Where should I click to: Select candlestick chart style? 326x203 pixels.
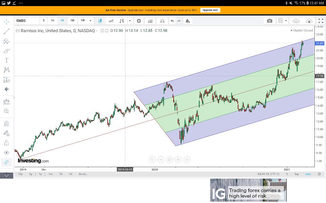[x=100, y=21]
